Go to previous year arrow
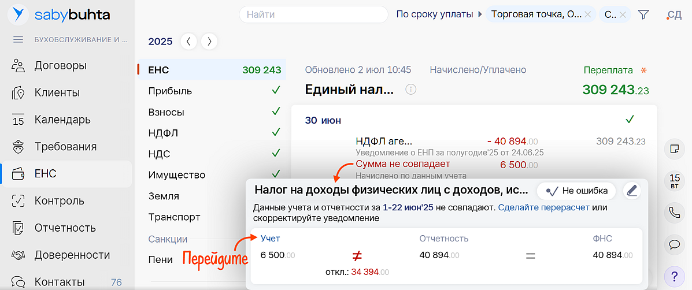 coord(188,41)
